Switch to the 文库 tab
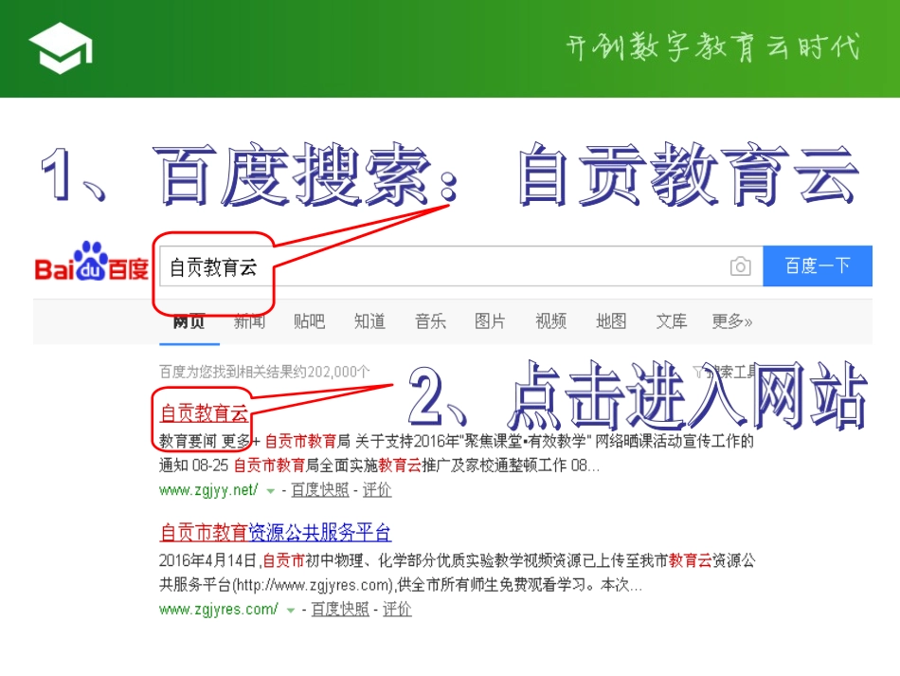 pyautogui.click(x=672, y=321)
